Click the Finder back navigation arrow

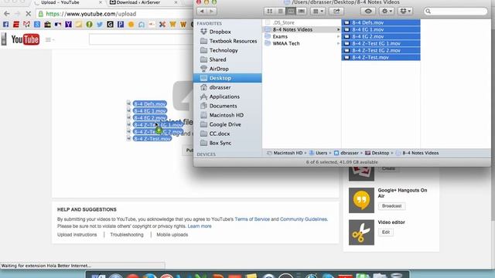[202, 11]
